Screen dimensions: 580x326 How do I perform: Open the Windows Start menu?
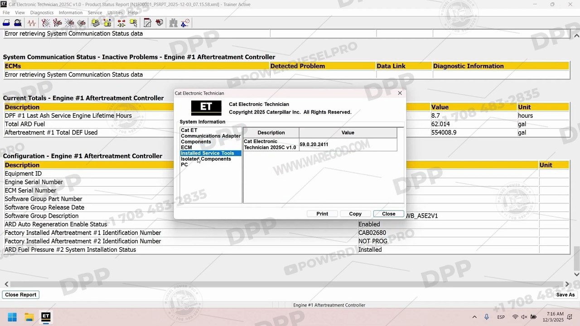coord(12,316)
